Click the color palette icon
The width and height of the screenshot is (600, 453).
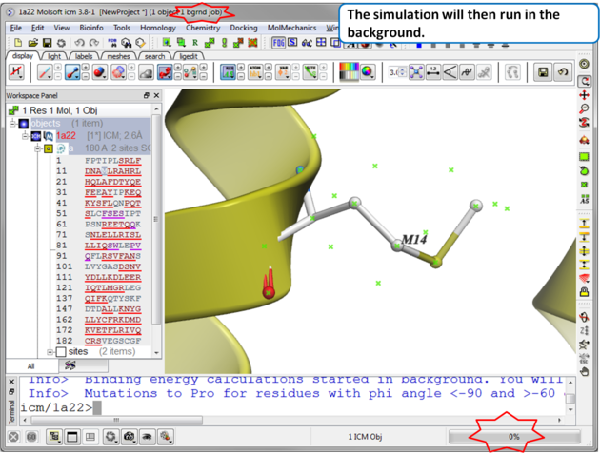coord(349,72)
